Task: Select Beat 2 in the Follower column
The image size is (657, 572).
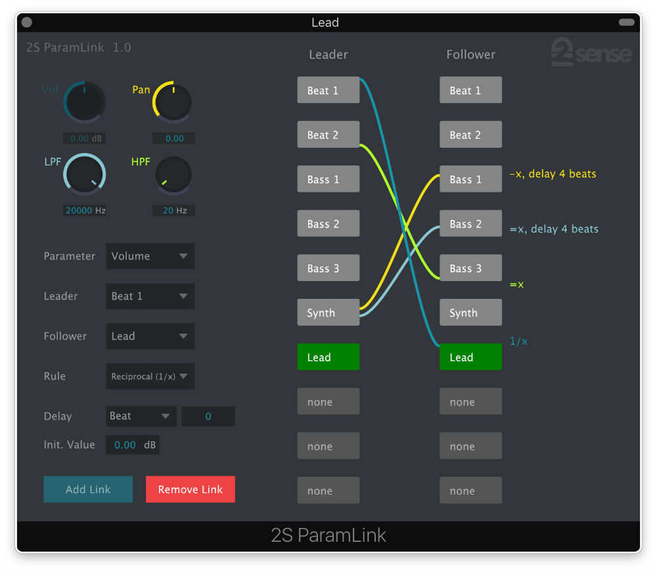Action: tap(470, 135)
